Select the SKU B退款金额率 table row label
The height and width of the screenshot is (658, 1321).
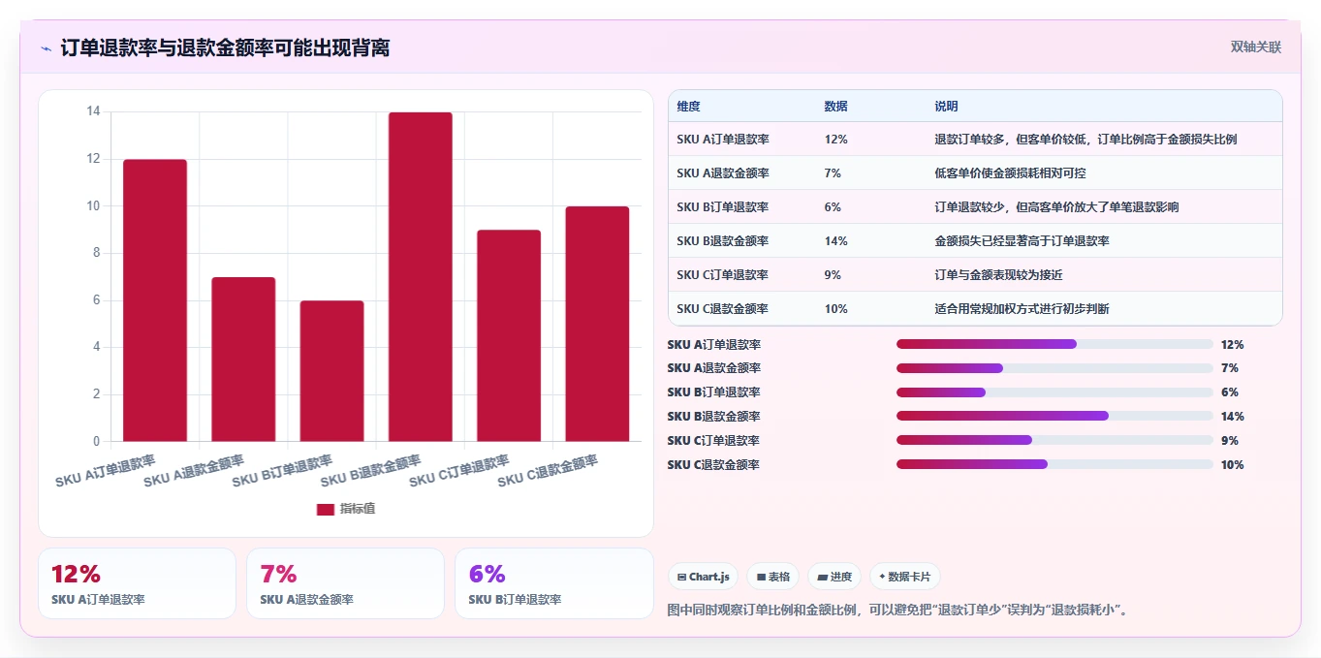coord(723,241)
